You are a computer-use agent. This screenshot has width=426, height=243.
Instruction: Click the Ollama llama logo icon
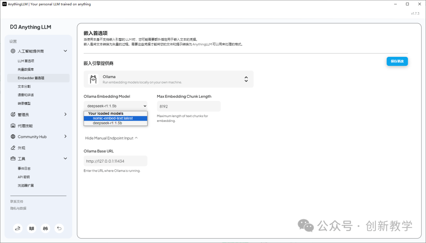[x=93, y=79]
